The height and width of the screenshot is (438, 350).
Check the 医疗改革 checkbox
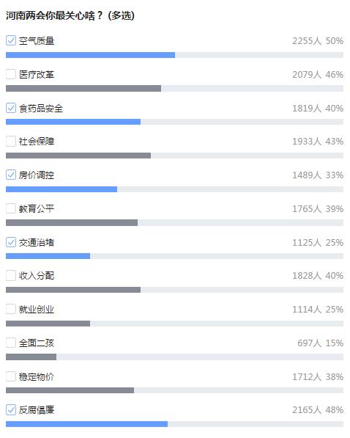pos(11,74)
